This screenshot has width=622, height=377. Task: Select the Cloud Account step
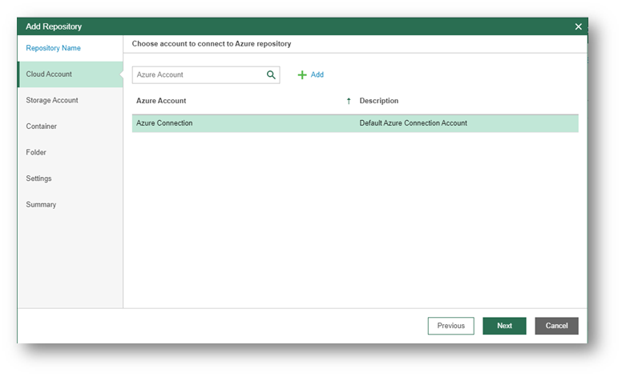click(x=49, y=74)
